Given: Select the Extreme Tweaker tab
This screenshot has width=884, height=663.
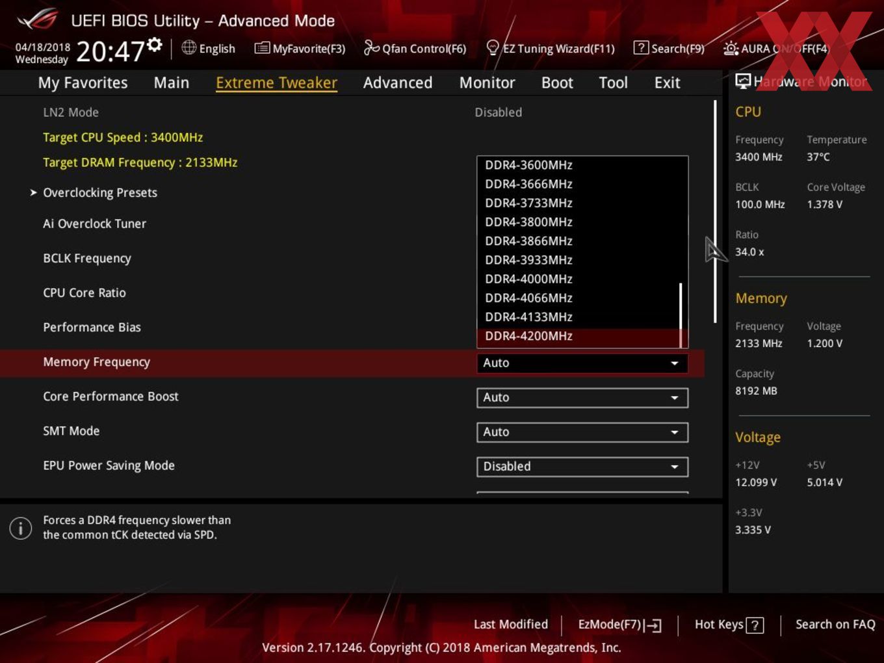Looking at the screenshot, I should coord(276,83).
